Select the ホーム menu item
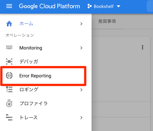153x131 pixels. [26, 24]
